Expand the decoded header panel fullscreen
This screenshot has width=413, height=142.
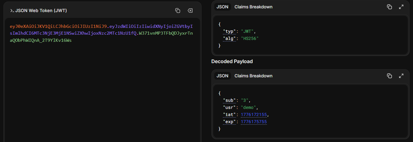pyautogui.click(x=401, y=7)
